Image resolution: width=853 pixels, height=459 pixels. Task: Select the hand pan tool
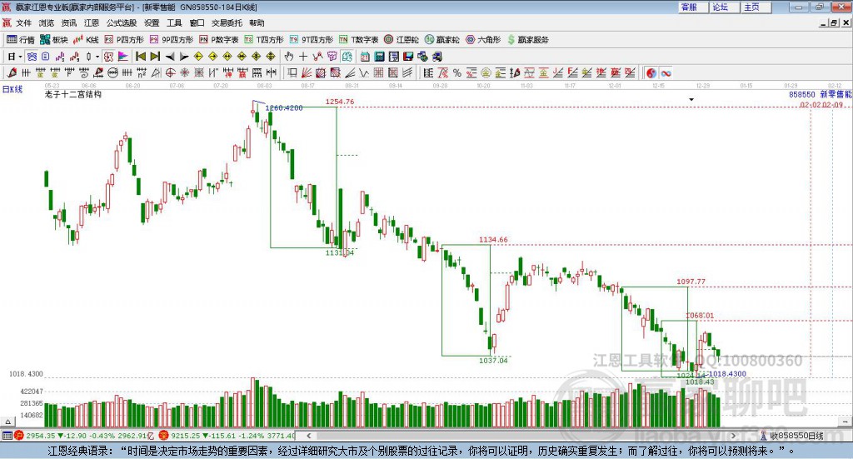[x=288, y=57]
